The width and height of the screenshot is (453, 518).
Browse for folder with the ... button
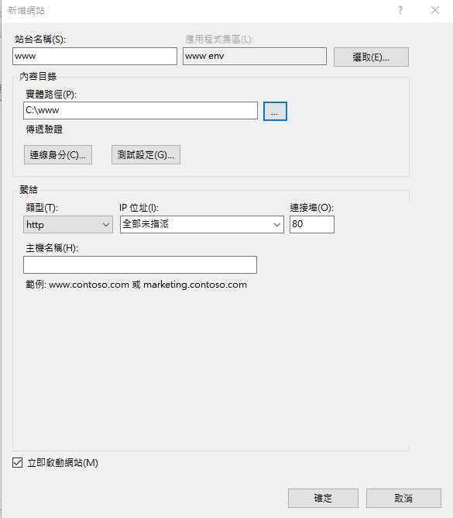[275, 112]
